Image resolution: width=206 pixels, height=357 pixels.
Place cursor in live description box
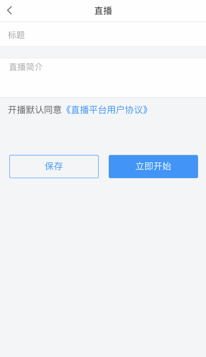coord(103,78)
